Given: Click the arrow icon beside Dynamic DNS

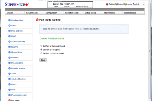Looking at the screenshot, I should pyautogui.click(x=9, y=63).
